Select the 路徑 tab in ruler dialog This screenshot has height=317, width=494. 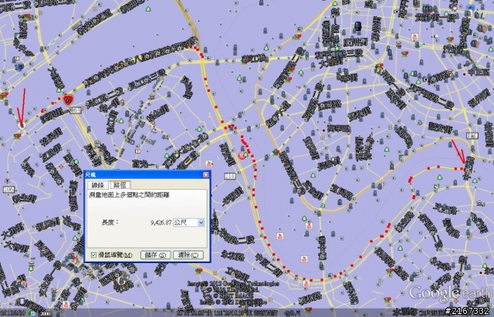click(119, 184)
